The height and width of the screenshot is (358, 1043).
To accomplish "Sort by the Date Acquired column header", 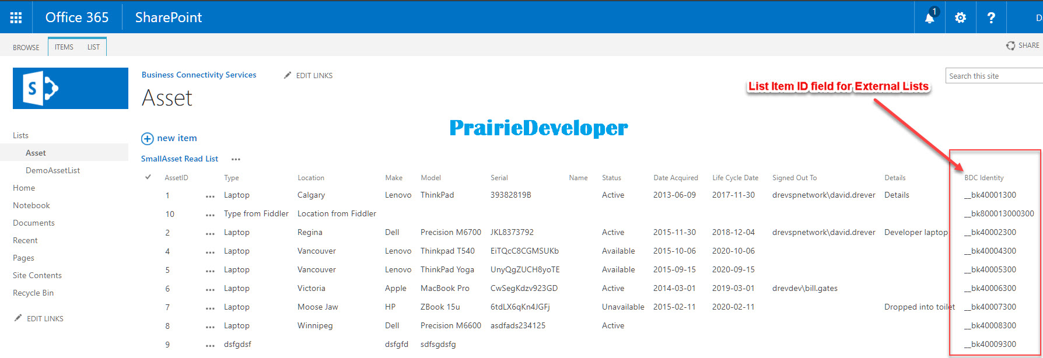I will [x=675, y=178].
